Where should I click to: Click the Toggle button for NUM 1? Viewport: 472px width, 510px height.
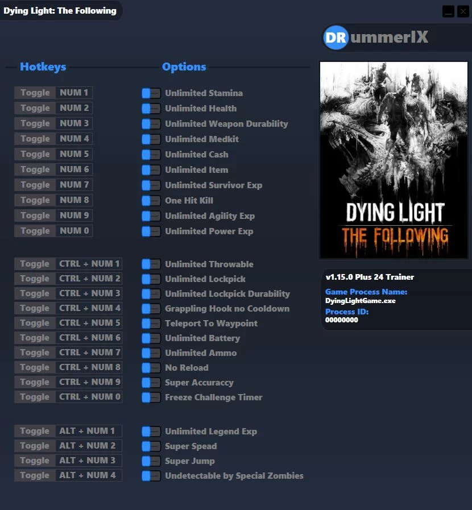pyautogui.click(x=35, y=93)
